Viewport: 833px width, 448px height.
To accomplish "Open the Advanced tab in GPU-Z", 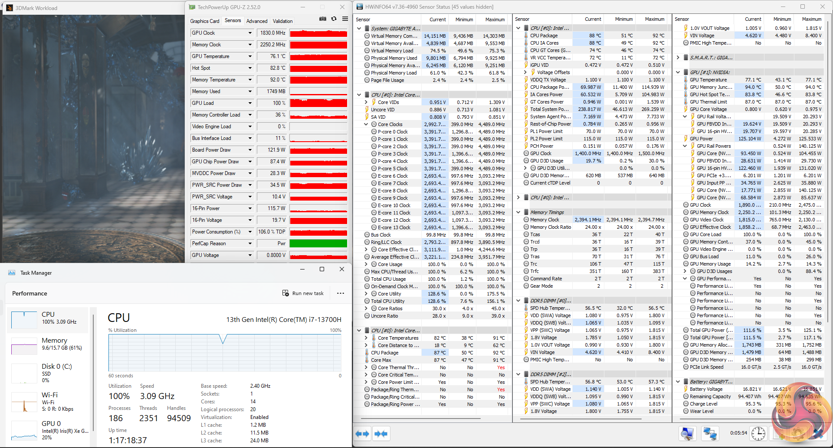I will pos(257,21).
